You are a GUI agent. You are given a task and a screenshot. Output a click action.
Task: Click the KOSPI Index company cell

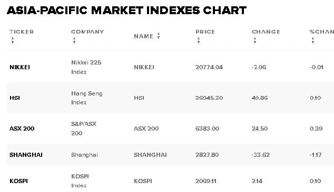click(x=80, y=181)
